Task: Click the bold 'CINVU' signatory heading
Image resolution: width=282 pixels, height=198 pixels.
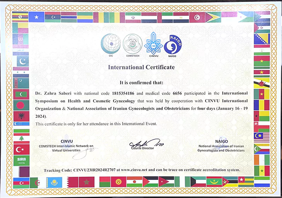Action: coord(67,141)
